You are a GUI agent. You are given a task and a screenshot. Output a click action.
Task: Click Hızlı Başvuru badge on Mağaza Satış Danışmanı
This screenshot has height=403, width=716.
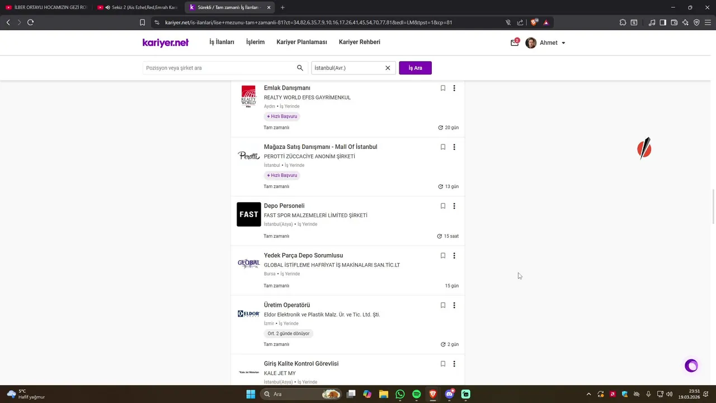coord(282,175)
